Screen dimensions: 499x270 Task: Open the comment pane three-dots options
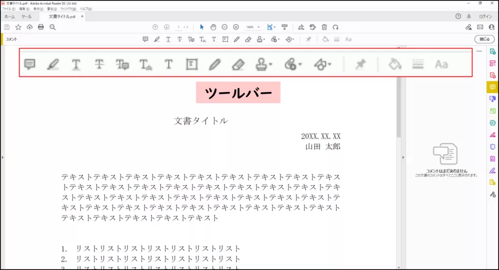click(479, 51)
